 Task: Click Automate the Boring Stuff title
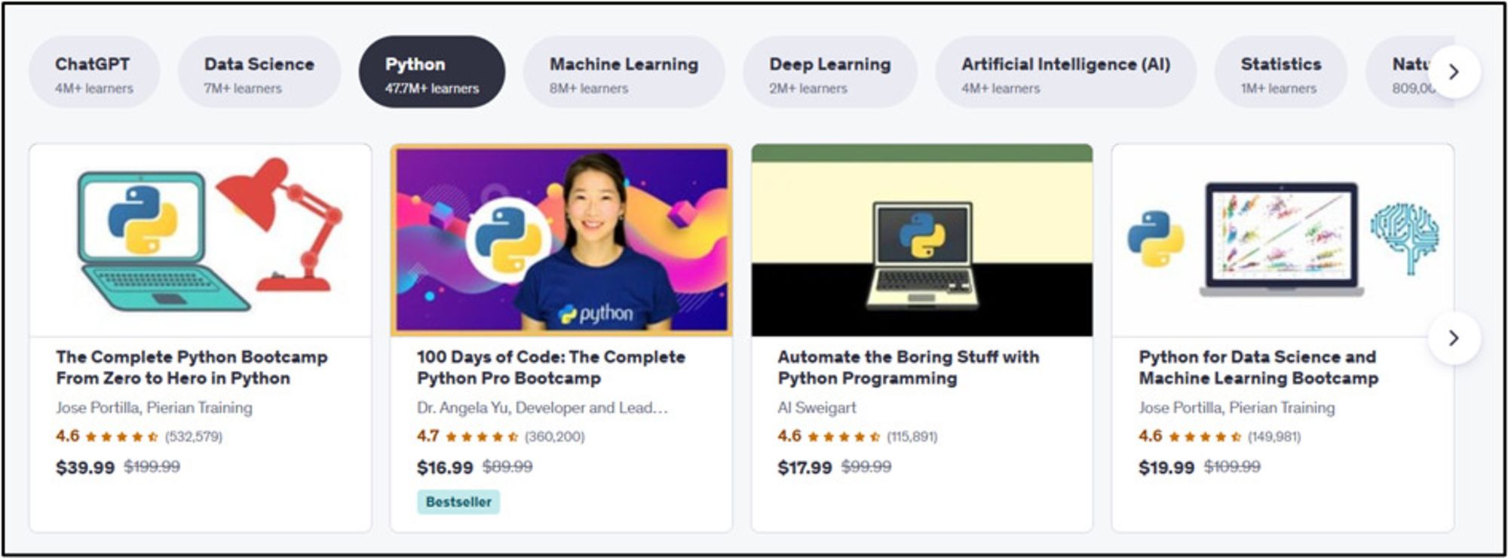coord(909,367)
